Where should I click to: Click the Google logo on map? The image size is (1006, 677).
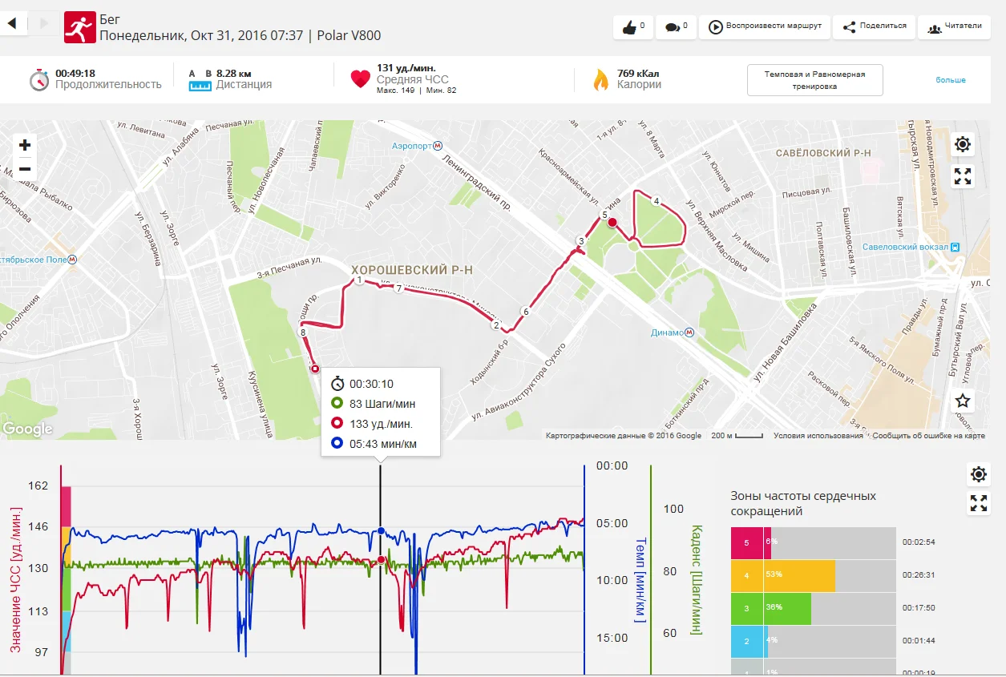click(27, 429)
